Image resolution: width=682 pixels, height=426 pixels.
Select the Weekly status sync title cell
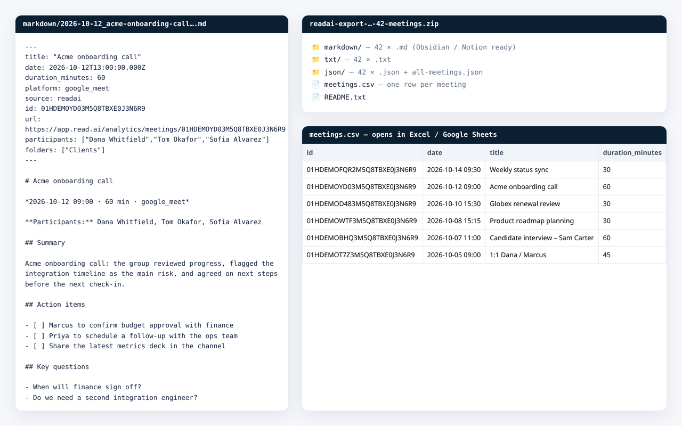tap(542, 170)
